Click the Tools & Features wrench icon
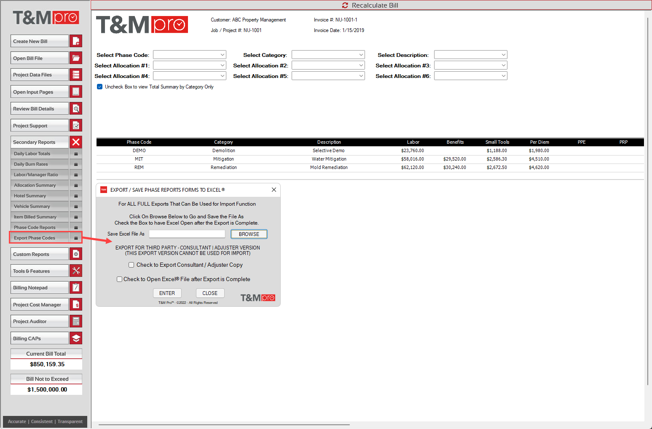652x429 pixels. pos(76,271)
